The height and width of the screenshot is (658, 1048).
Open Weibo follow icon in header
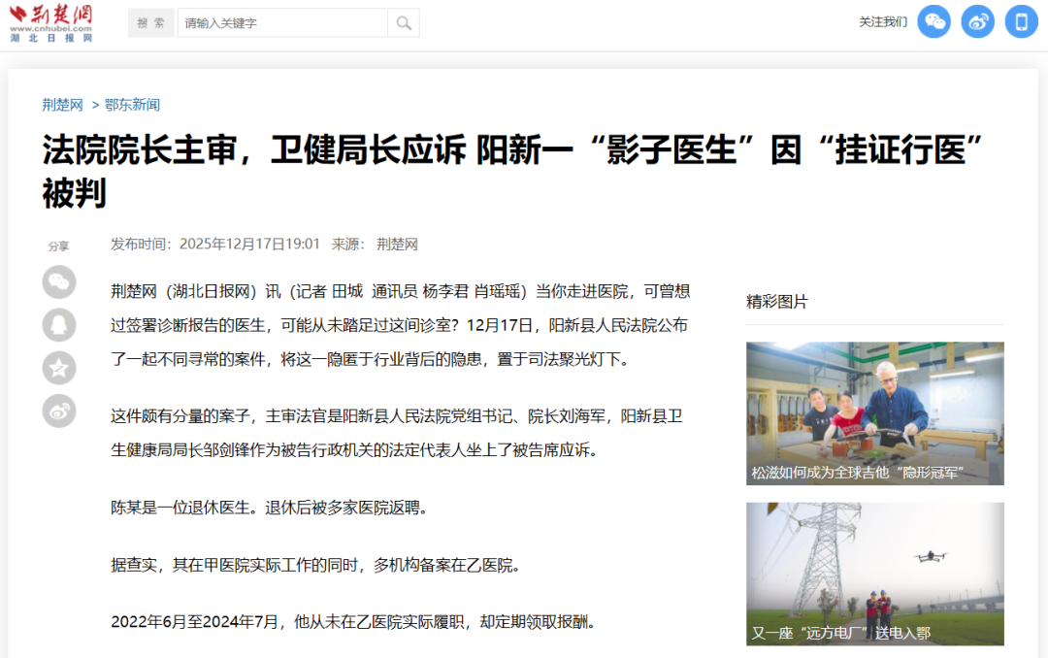978,21
